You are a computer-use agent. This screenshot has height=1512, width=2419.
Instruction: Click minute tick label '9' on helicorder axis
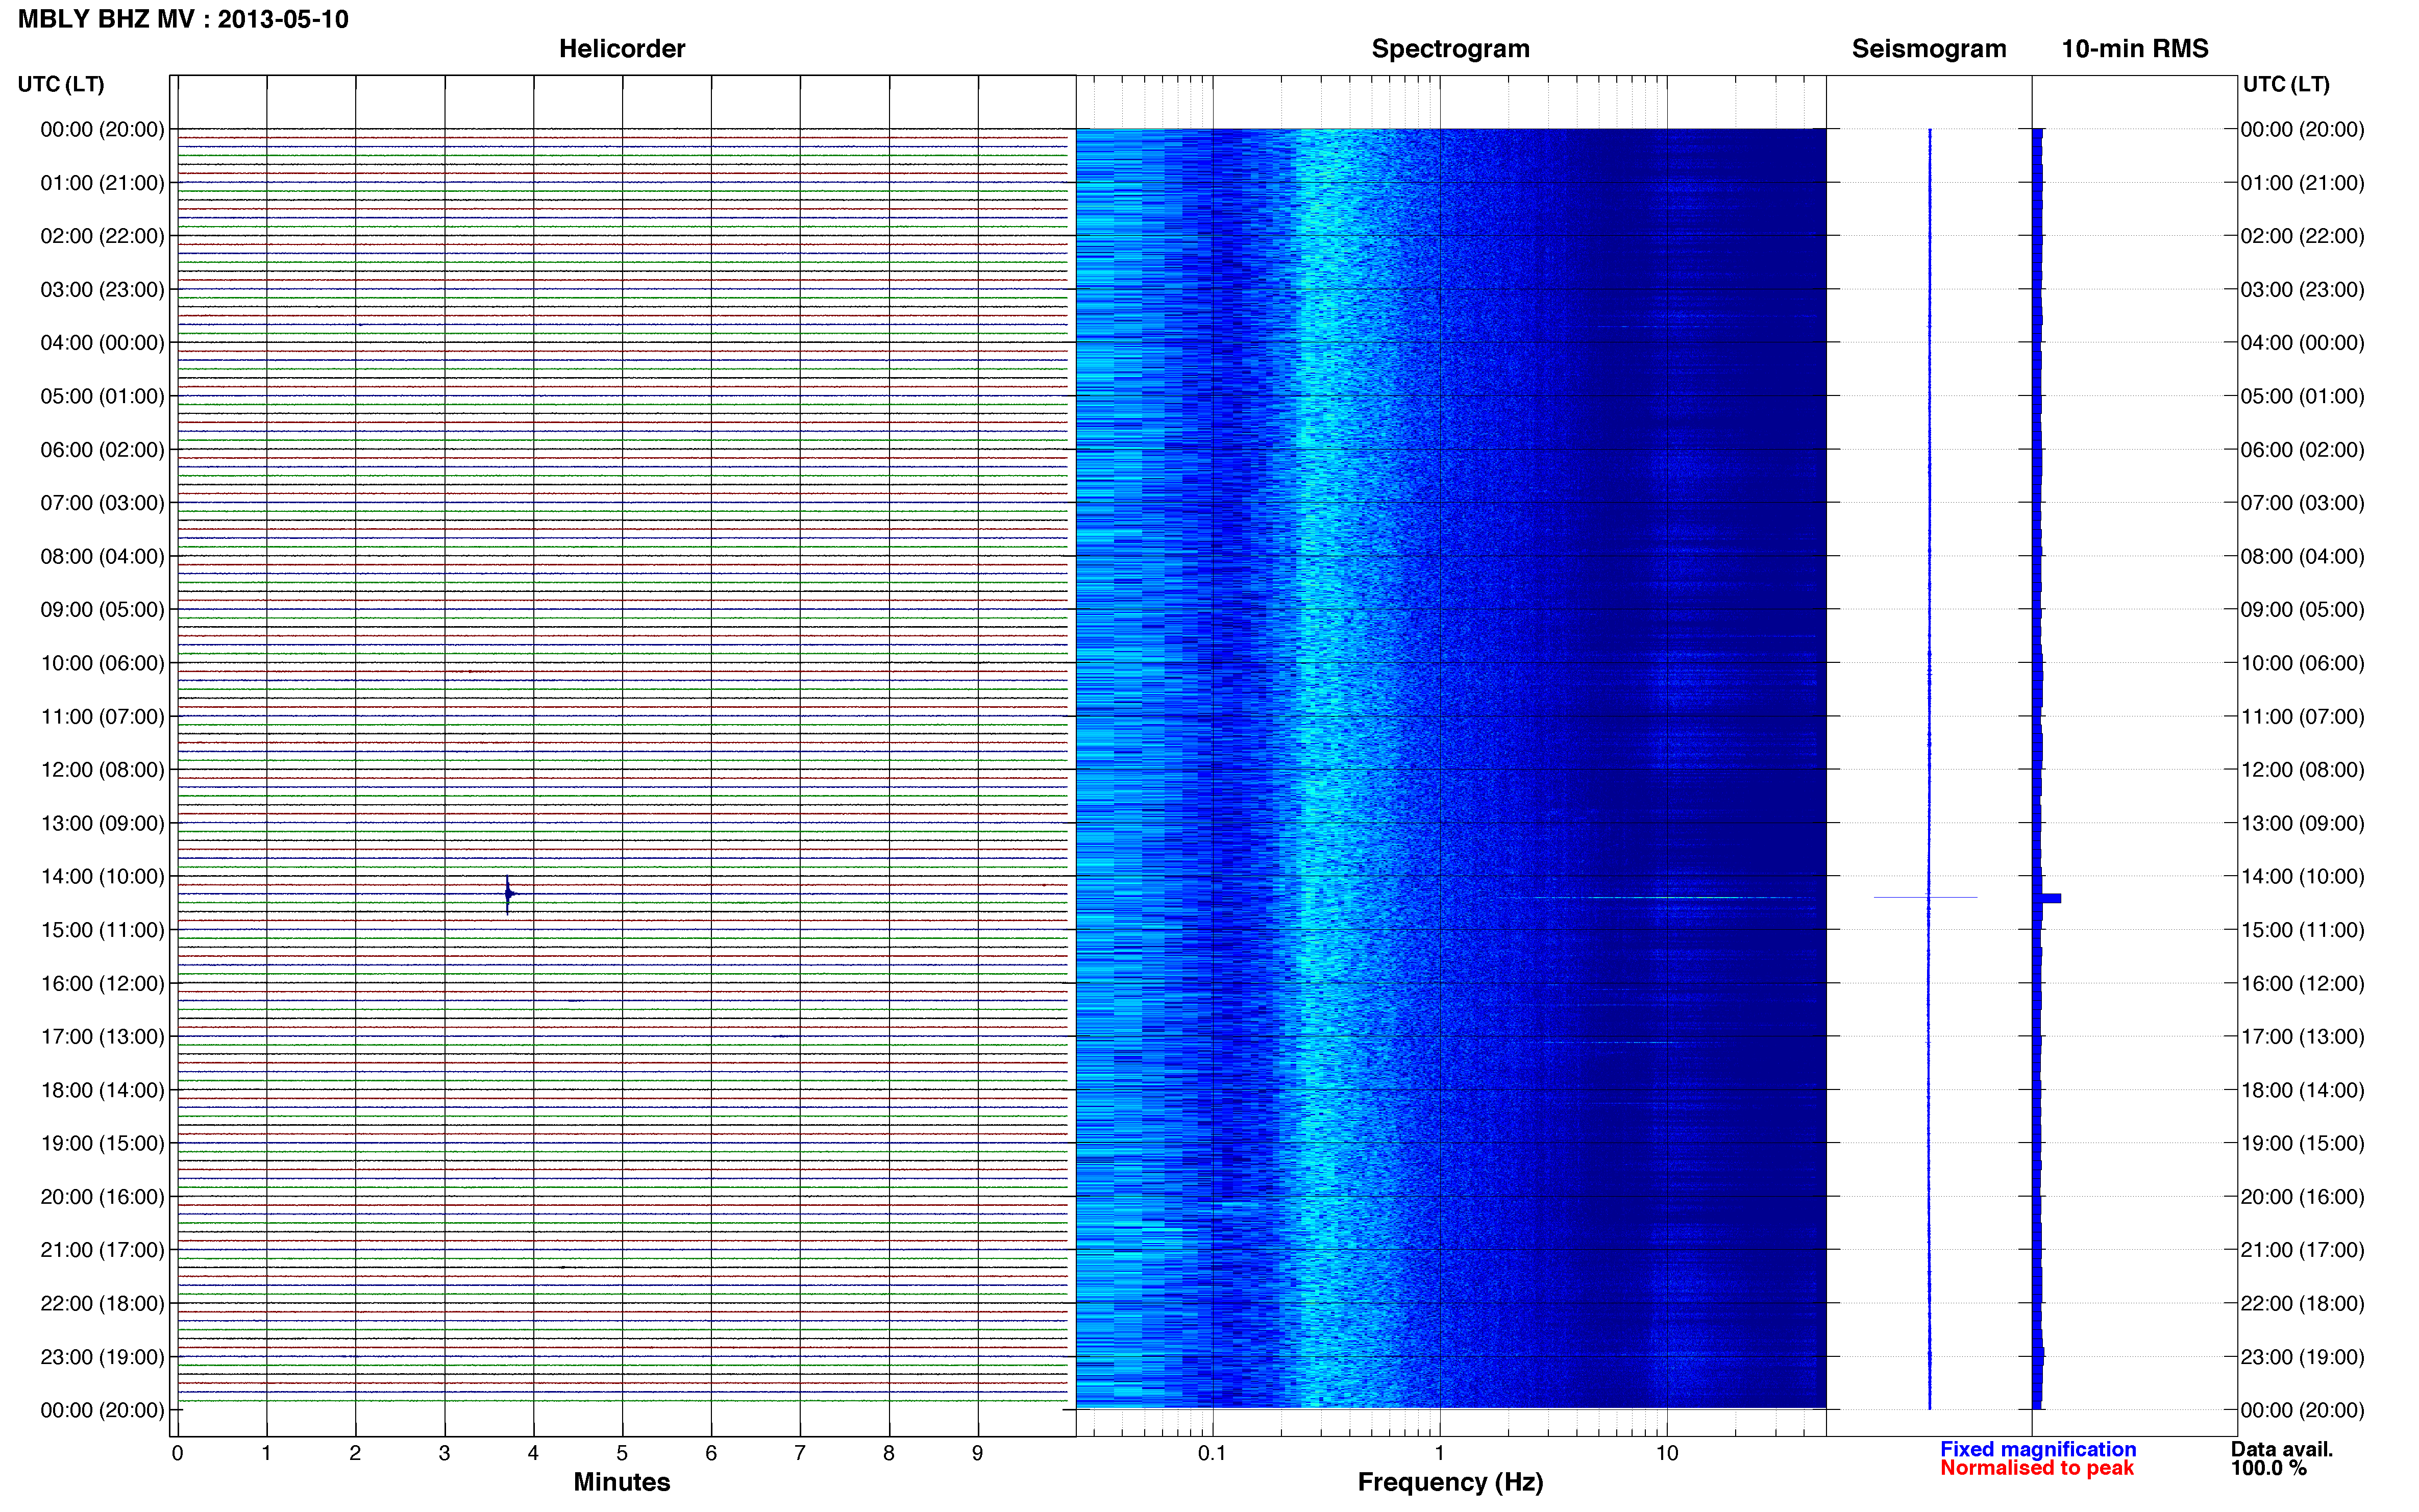coord(977,1453)
